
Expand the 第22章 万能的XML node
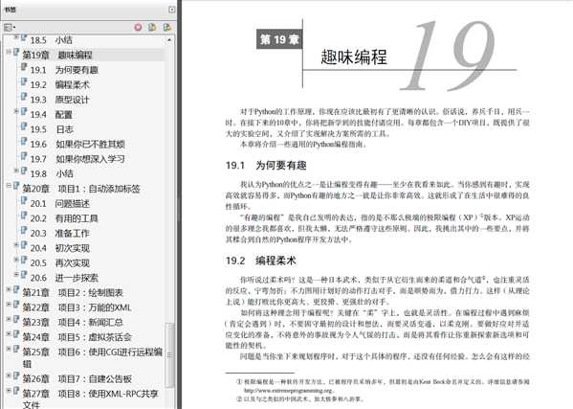[x=8, y=305]
